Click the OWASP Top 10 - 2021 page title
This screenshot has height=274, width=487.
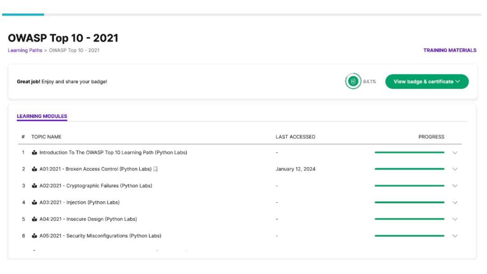(63, 38)
